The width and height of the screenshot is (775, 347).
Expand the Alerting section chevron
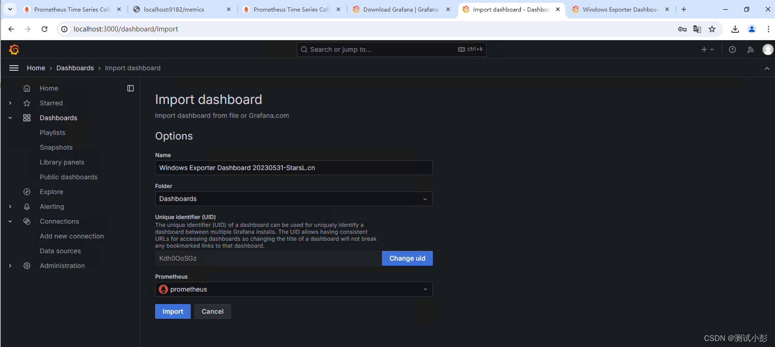click(10, 207)
